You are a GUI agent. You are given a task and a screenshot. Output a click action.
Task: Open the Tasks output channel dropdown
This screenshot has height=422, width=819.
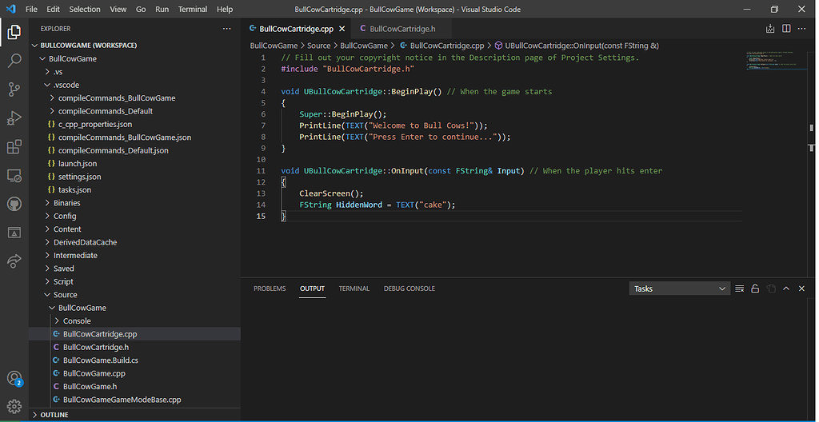click(680, 289)
